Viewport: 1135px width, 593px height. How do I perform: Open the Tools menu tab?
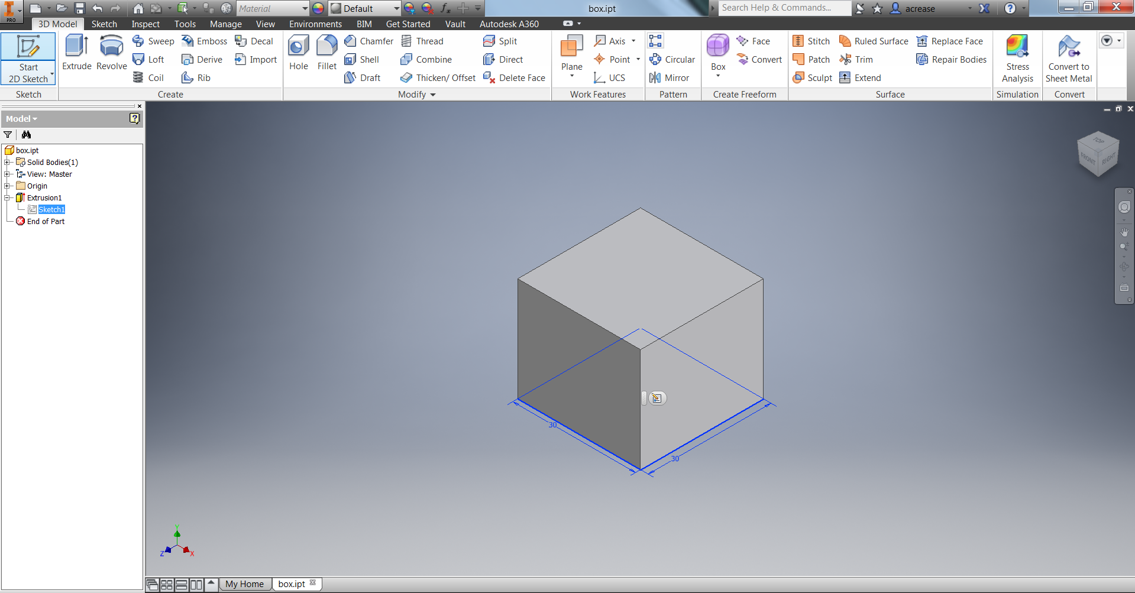[x=185, y=24]
